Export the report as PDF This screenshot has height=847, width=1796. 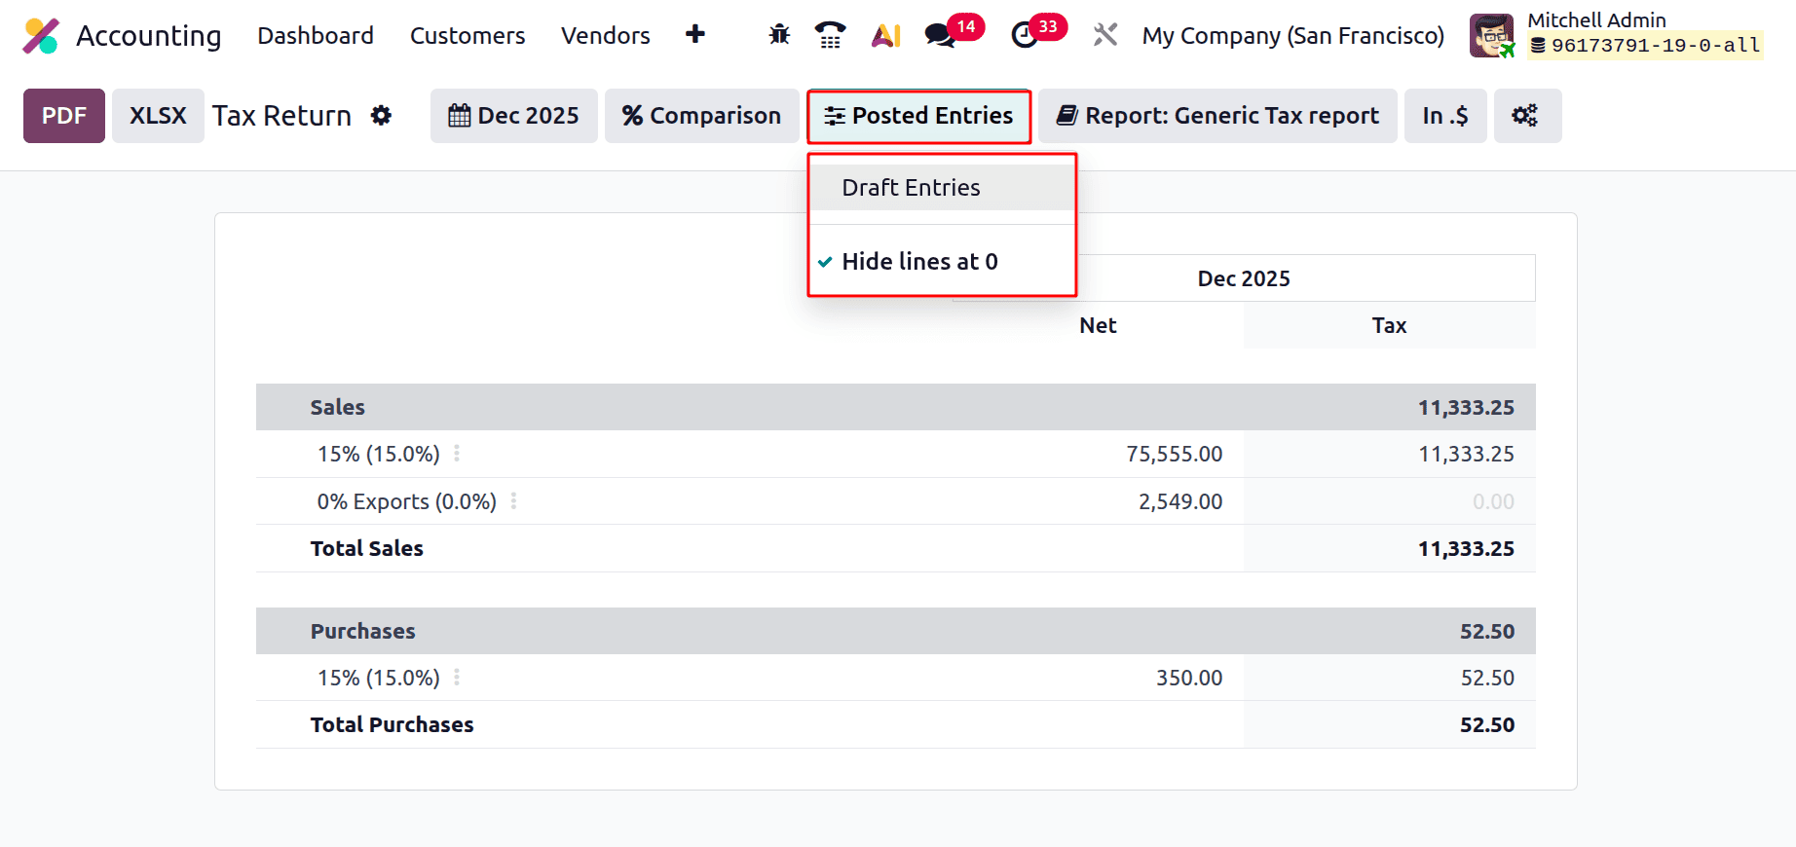64,116
